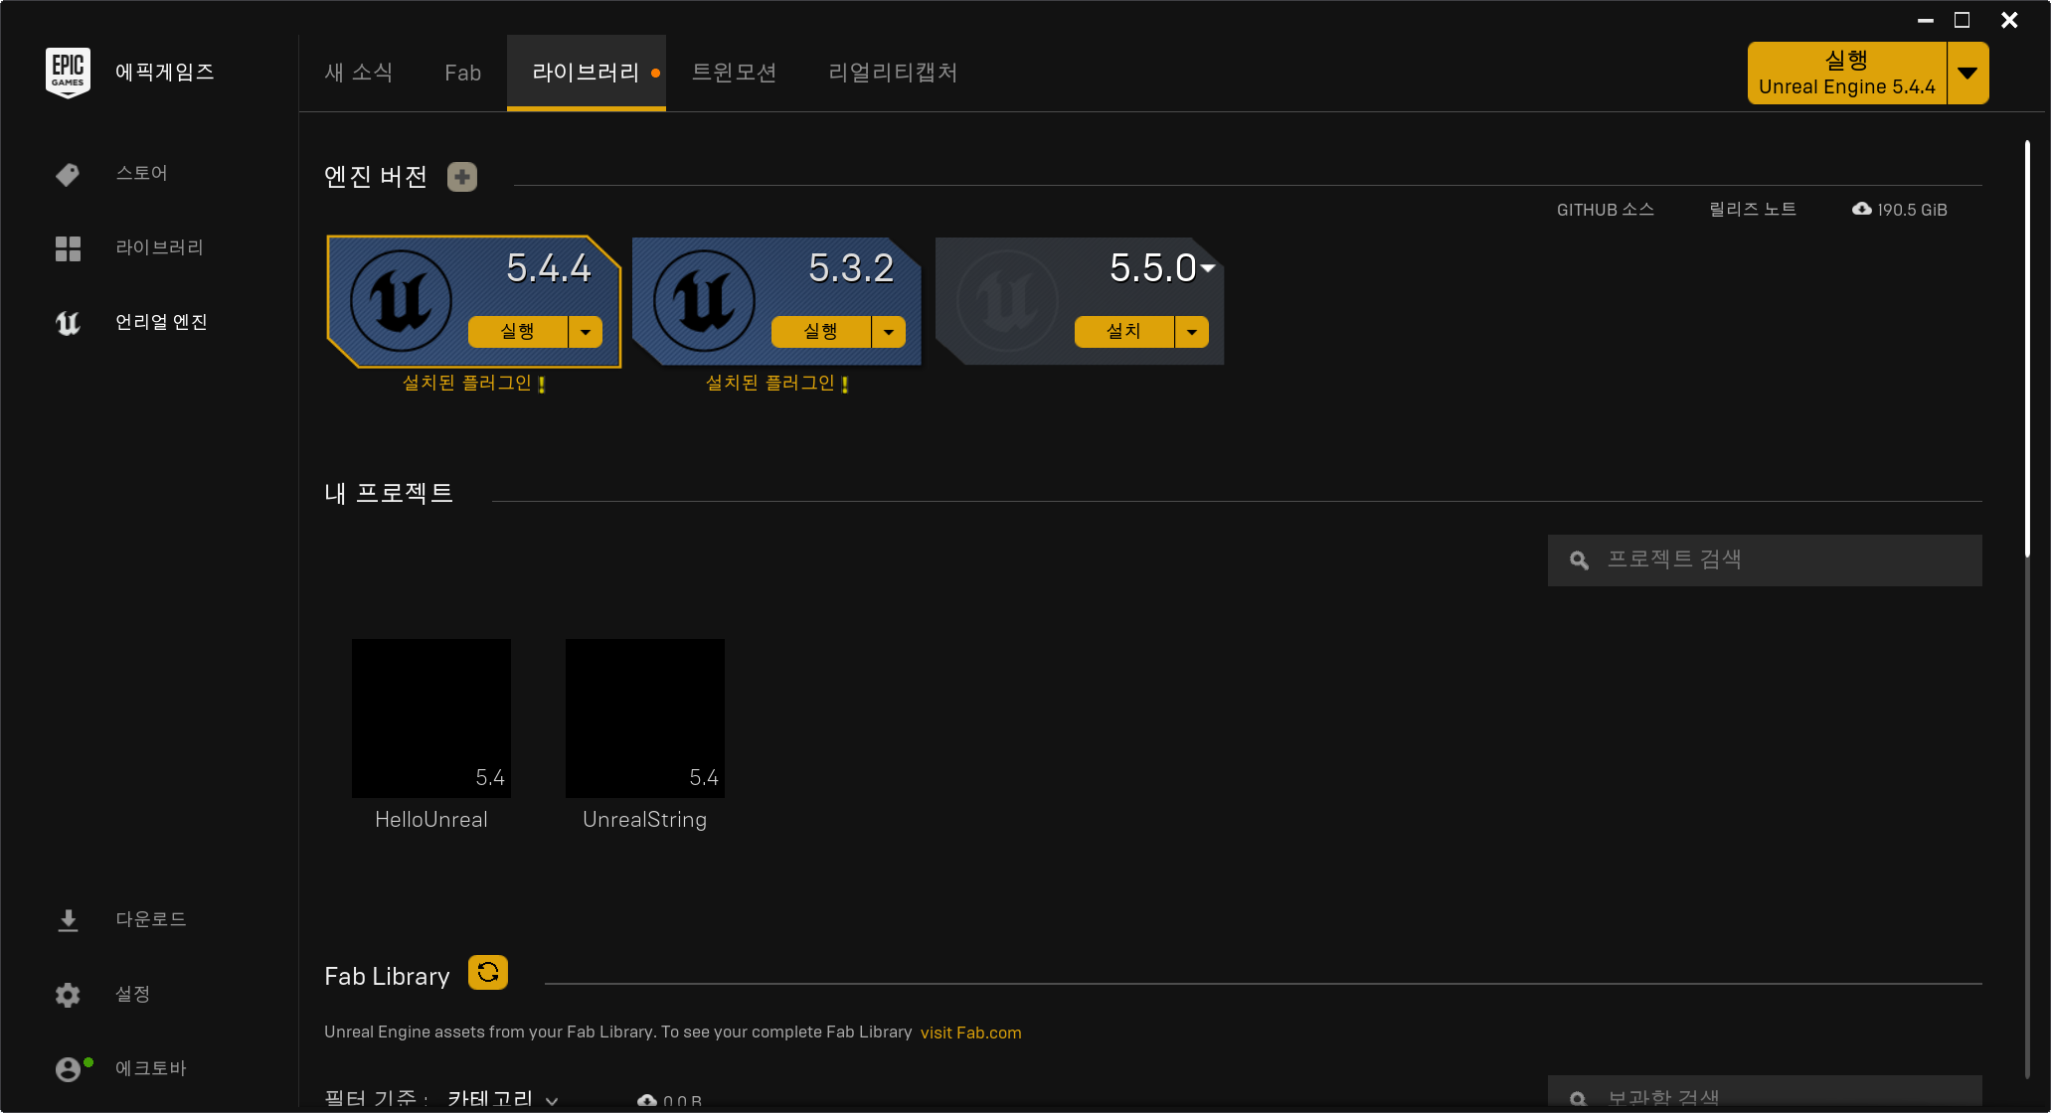
Task: Click the plus icon beside 엔진 버전
Action: [x=461, y=177]
